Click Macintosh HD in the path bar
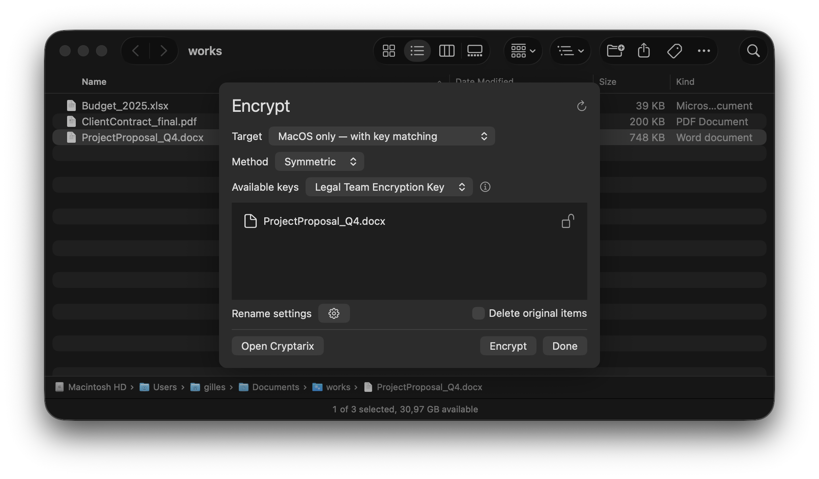Viewport: 819px width, 479px height. pyautogui.click(x=91, y=387)
